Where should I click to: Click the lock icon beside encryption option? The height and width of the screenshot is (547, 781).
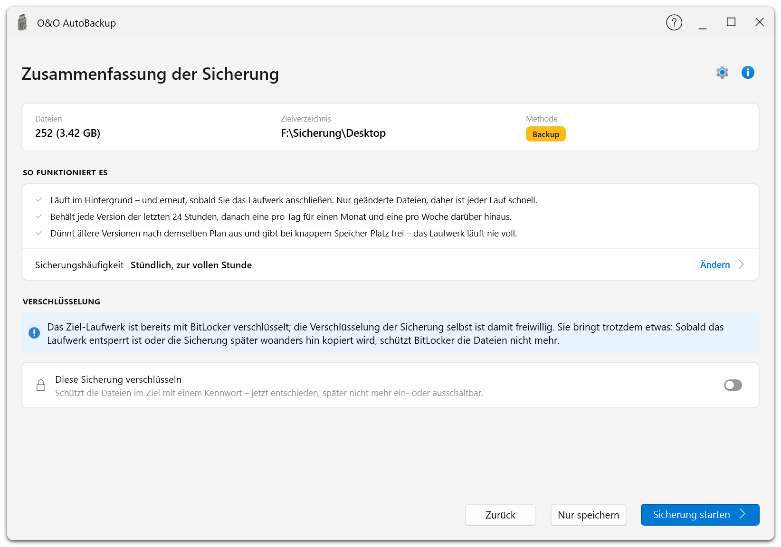[x=41, y=385]
